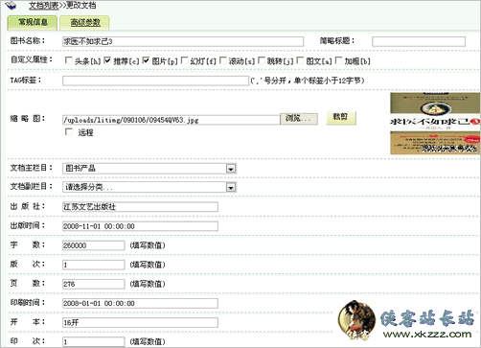The image size is (481, 348).
Task: Click the book cover thumbnail preview
Action: [x=435, y=124]
